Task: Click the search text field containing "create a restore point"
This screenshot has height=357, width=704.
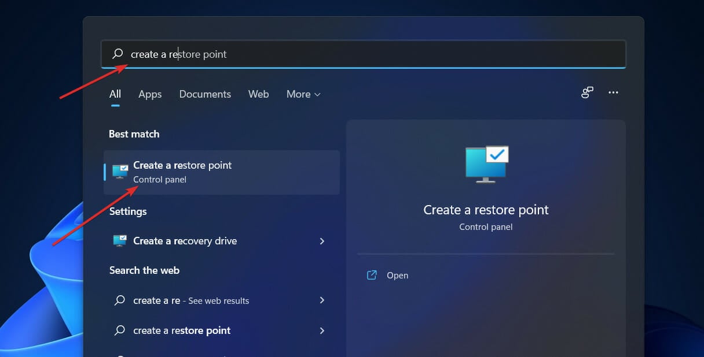Action: (x=364, y=54)
